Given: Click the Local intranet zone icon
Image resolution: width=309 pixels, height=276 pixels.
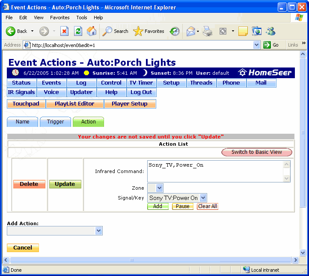Looking at the screenshot, I should pos(247,270).
